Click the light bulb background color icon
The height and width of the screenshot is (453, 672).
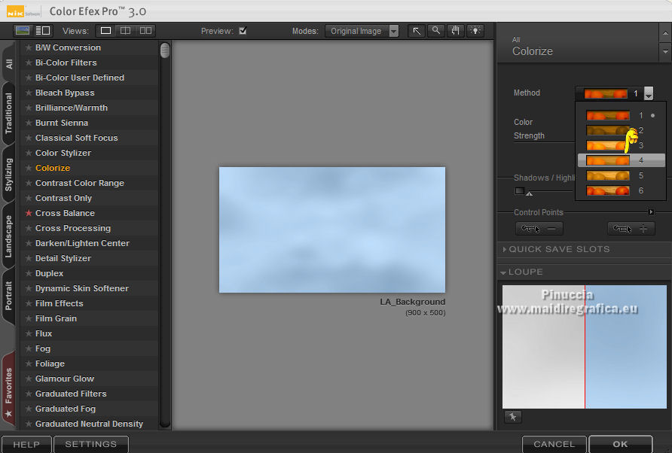(x=475, y=31)
